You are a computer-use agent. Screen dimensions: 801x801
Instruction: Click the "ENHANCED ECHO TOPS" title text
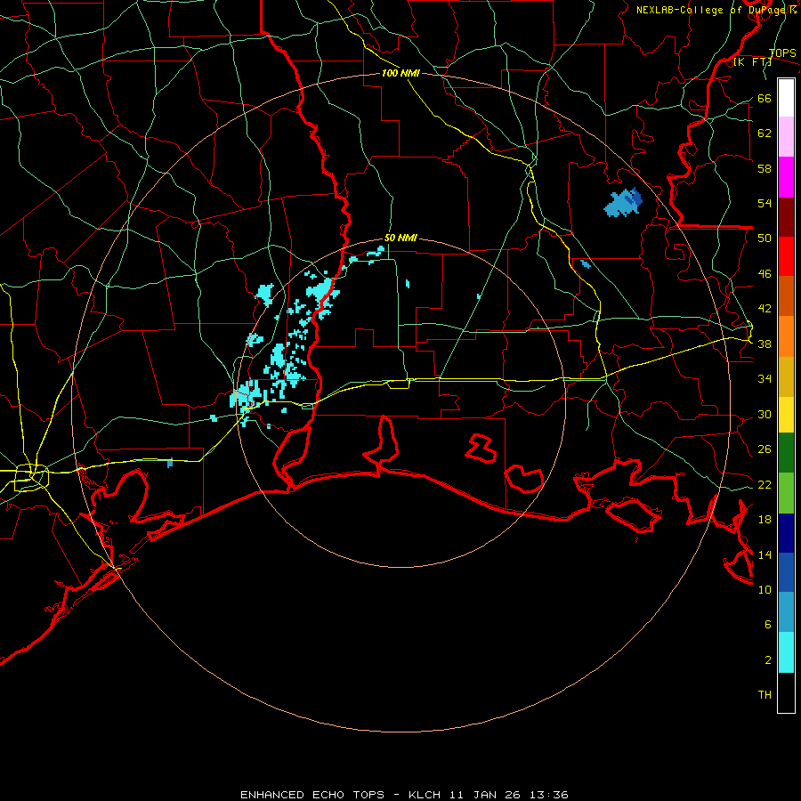pos(311,795)
